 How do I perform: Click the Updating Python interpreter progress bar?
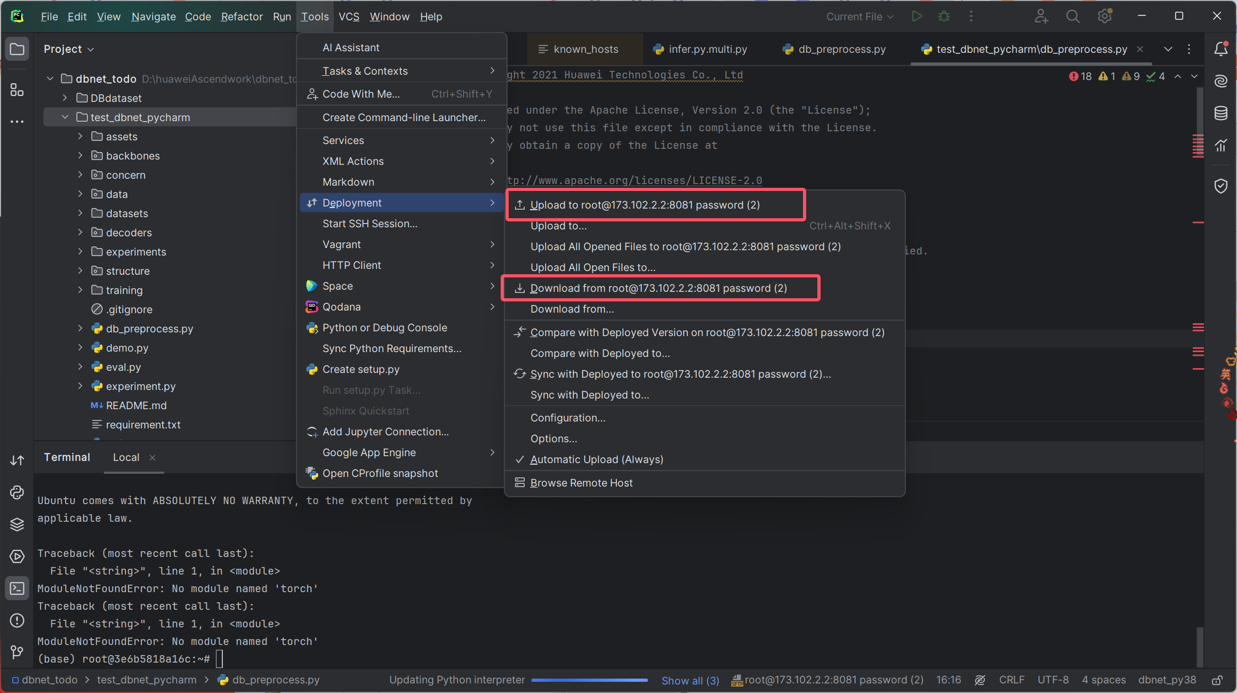point(589,680)
